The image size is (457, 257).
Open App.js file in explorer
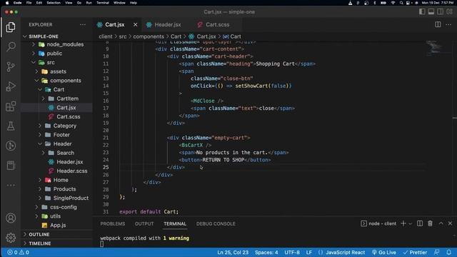pos(58,226)
